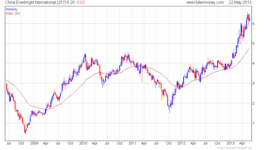Click the 'Oct' label just before 2010

[70, 143]
